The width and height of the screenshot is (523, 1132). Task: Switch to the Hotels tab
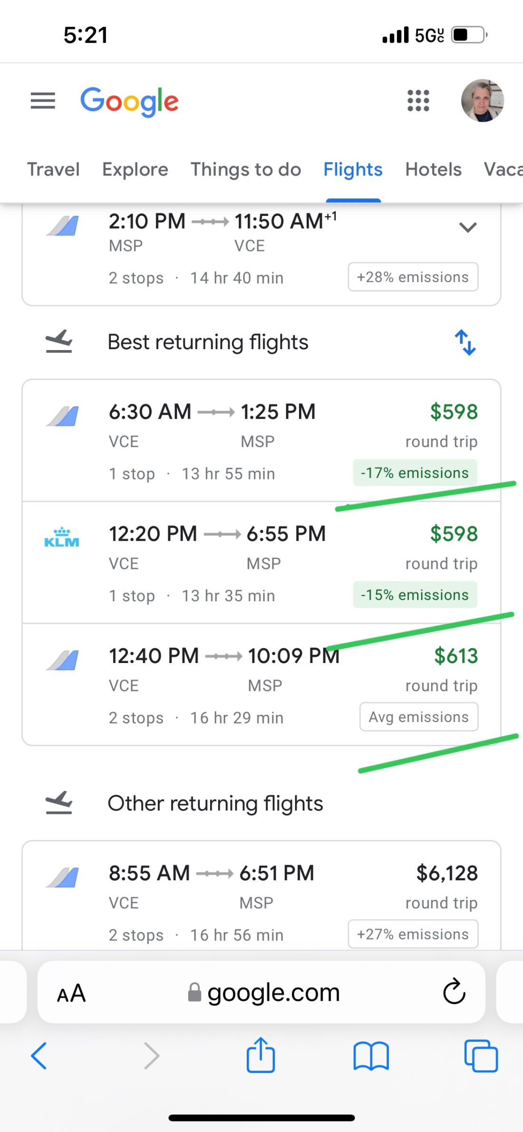[433, 170]
